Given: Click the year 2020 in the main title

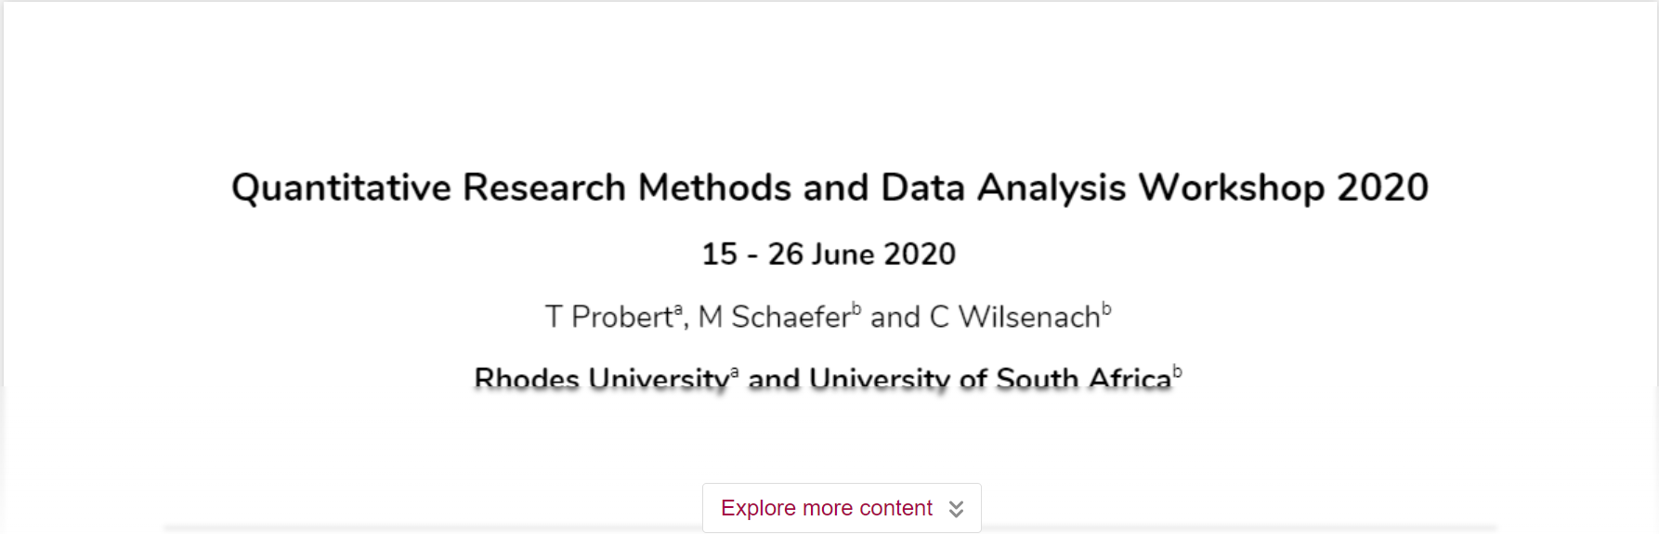Looking at the screenshot, I should pos(1382,188).
